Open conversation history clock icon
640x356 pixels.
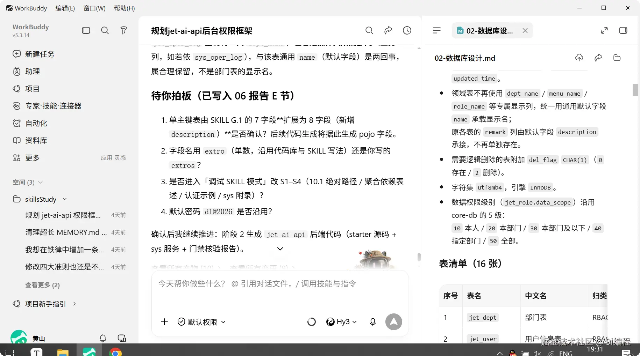(x=407, y=30)
